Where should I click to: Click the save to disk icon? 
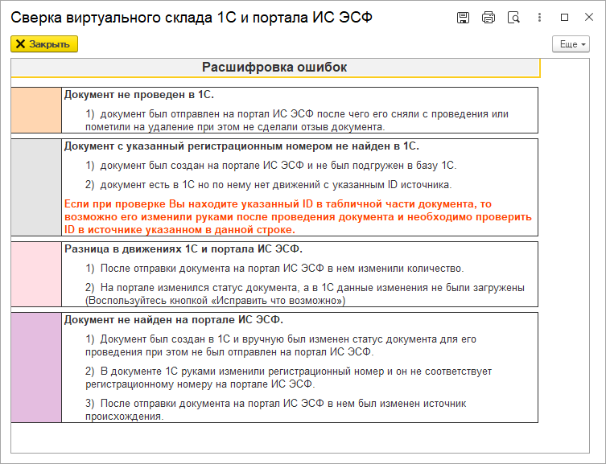coord(463,17)
